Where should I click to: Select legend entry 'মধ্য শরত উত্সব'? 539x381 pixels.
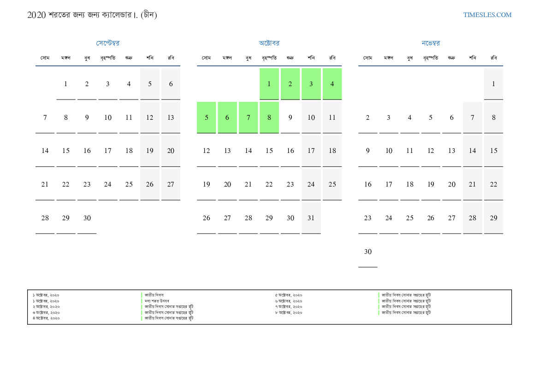click(157, 301)
